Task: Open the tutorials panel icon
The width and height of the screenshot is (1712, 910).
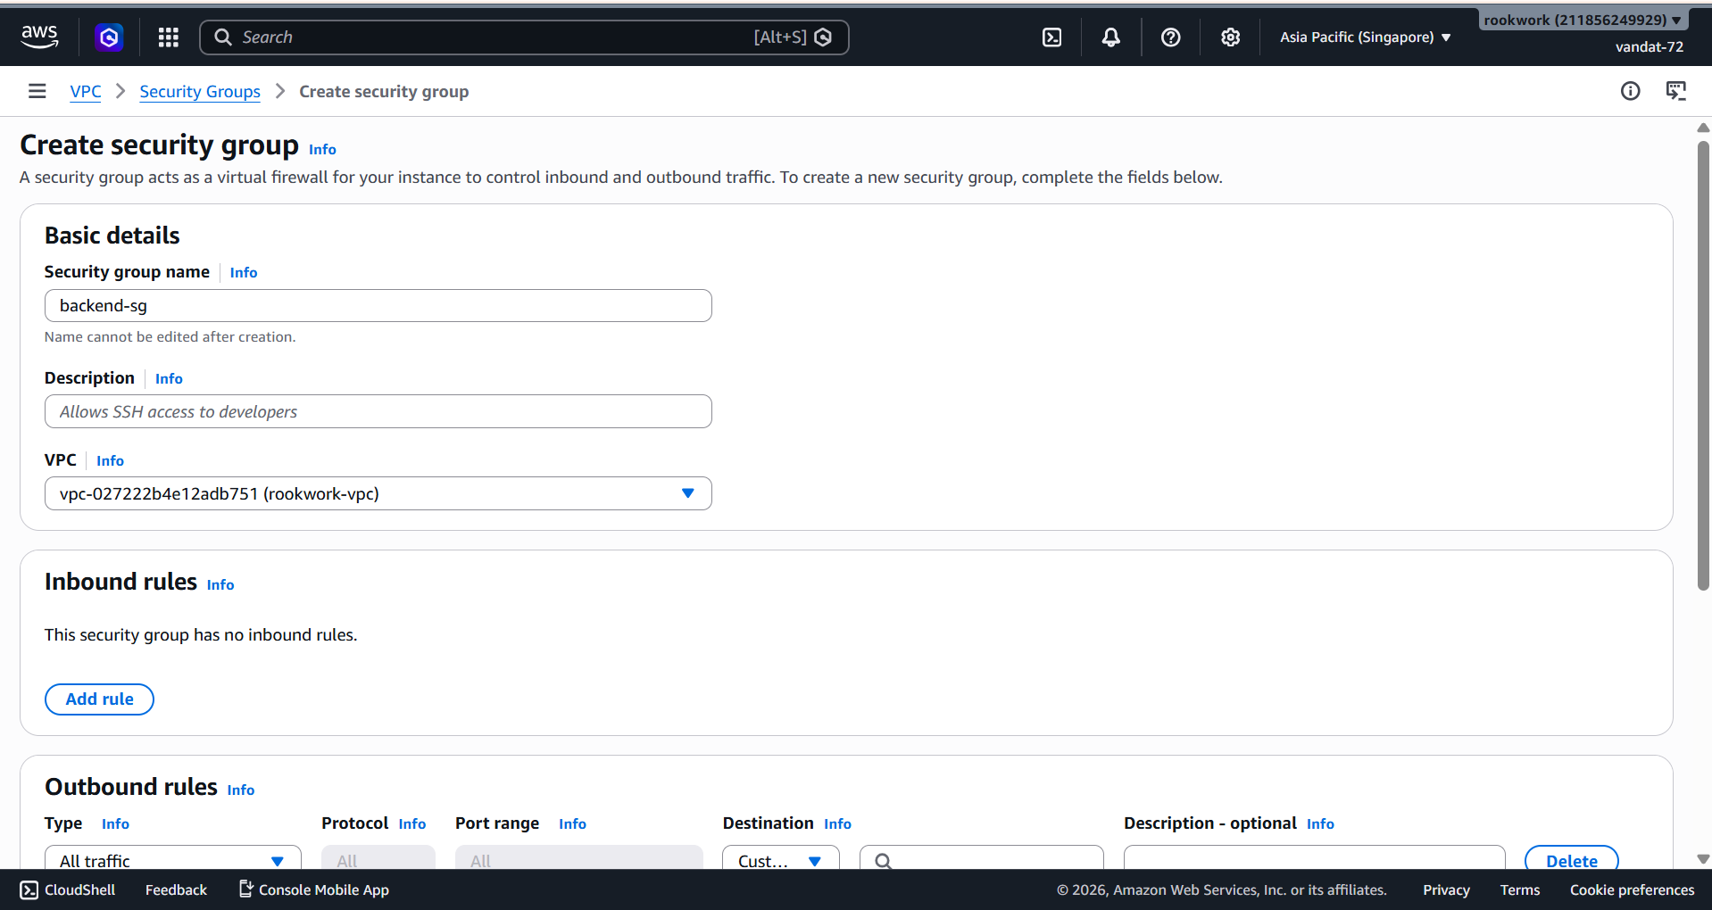Action: (x=1675, y=91)
